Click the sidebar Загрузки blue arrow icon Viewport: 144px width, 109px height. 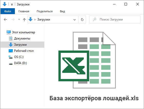11,45
